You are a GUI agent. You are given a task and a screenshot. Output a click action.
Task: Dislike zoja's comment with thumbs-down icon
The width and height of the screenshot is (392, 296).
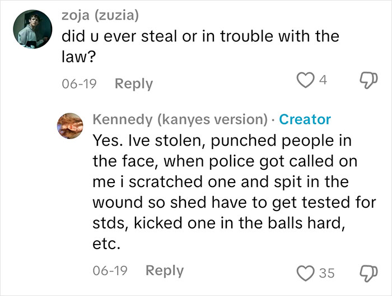click(368, 80)
